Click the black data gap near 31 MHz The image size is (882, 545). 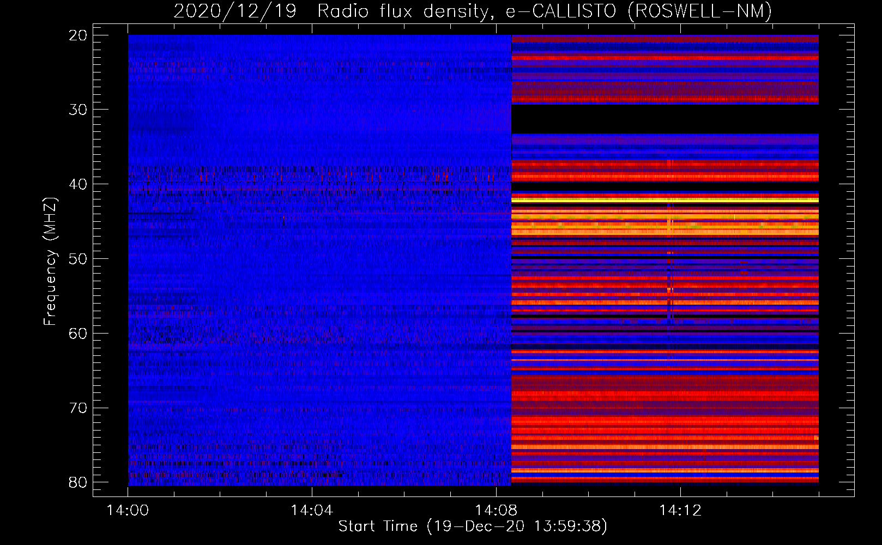pos(665,119)
